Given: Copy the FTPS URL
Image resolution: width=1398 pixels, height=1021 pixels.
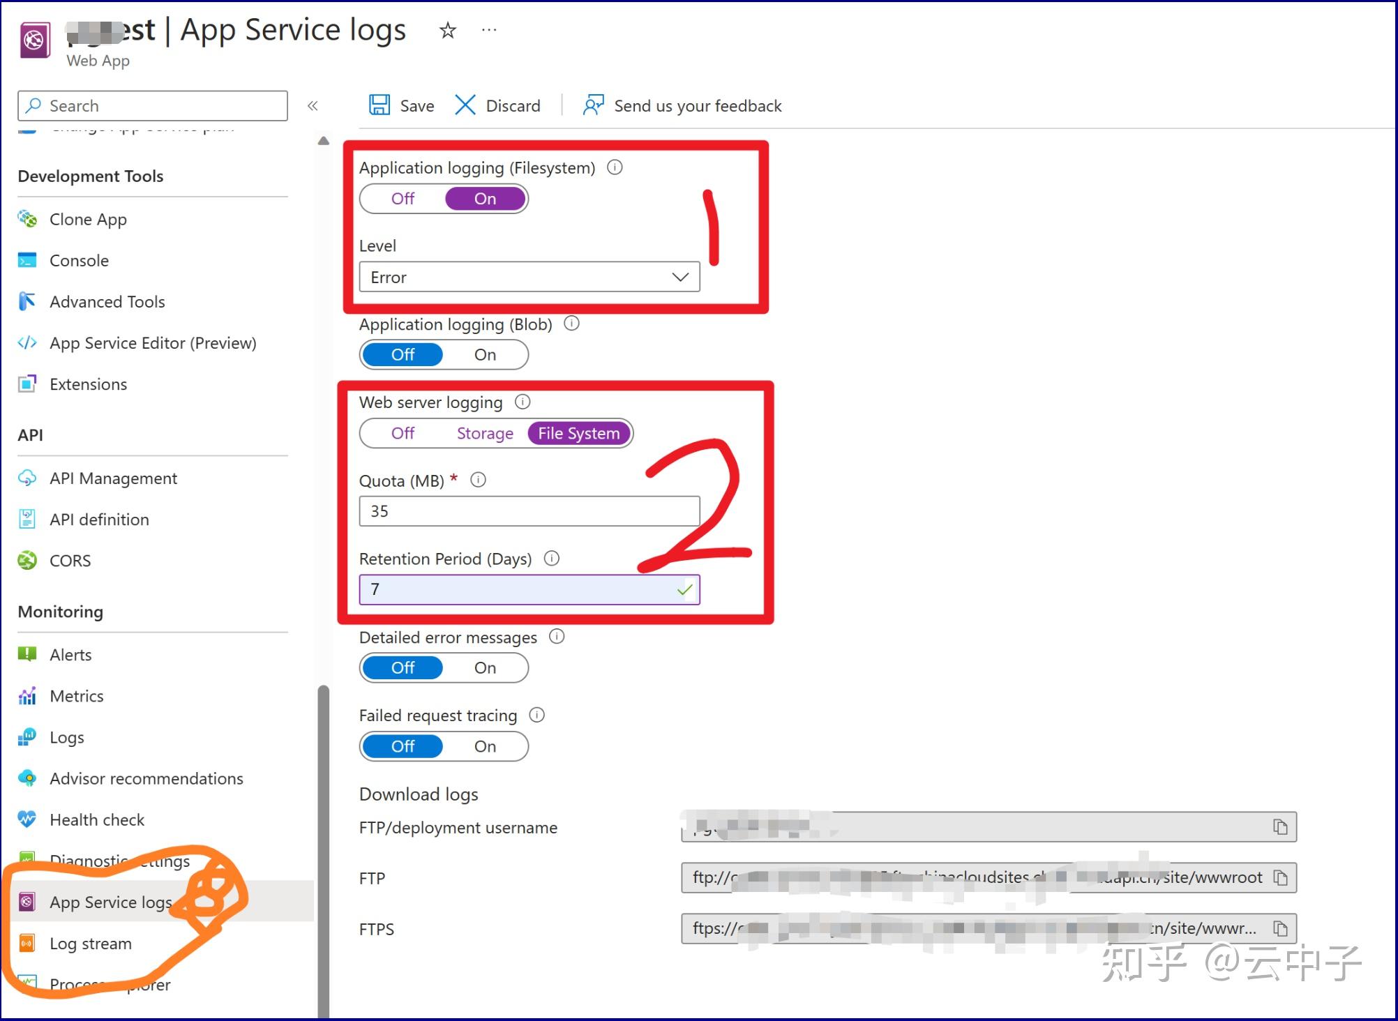Looking at the screenshot, I should [x=1280, y=928].
